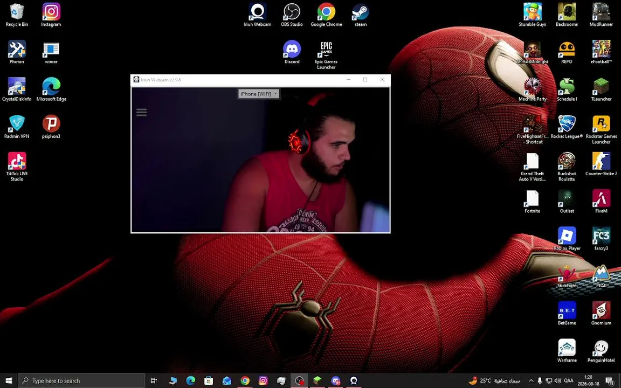Viewport: 621px width, 388px height.
Task: Open the volume control in system tray
Action: coord(557,380)
